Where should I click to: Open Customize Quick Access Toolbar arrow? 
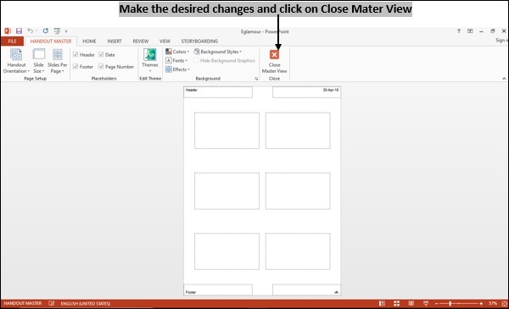pos(66,31)
